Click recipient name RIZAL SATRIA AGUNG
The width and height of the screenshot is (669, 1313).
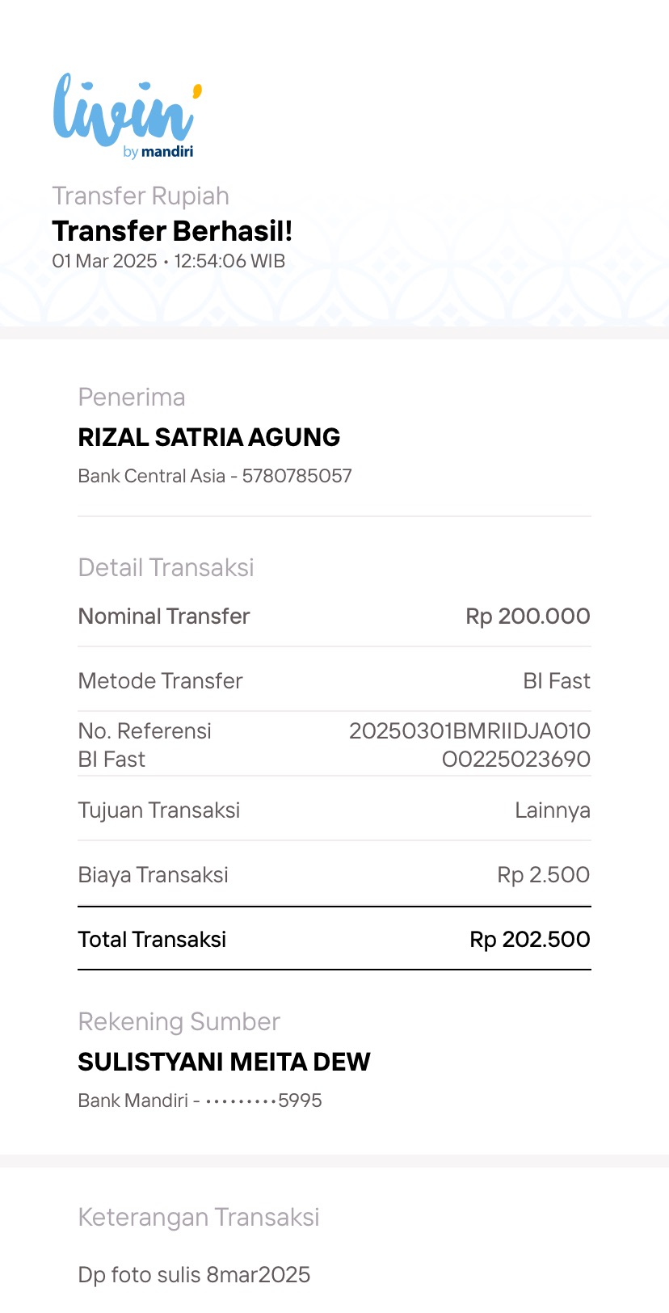pyautogui.click(x=208, y=437)
